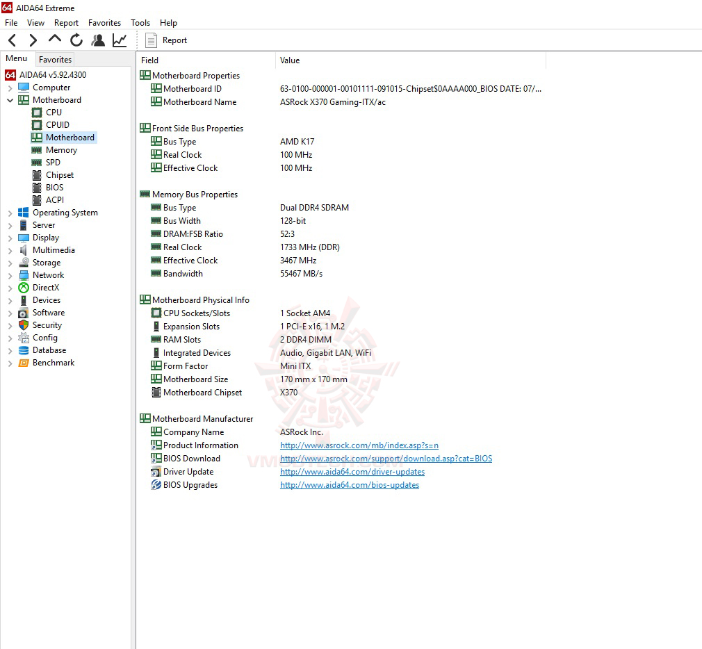Open the Help menu
The image size is (702, 649).
[168, 23]
